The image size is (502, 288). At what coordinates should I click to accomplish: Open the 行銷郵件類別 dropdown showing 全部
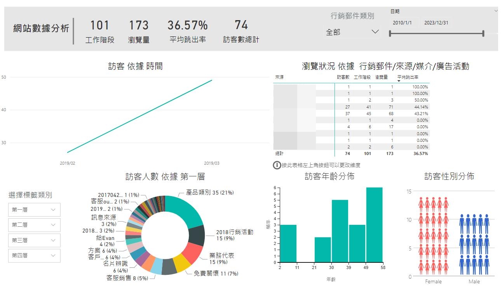[x=352, y=32]
